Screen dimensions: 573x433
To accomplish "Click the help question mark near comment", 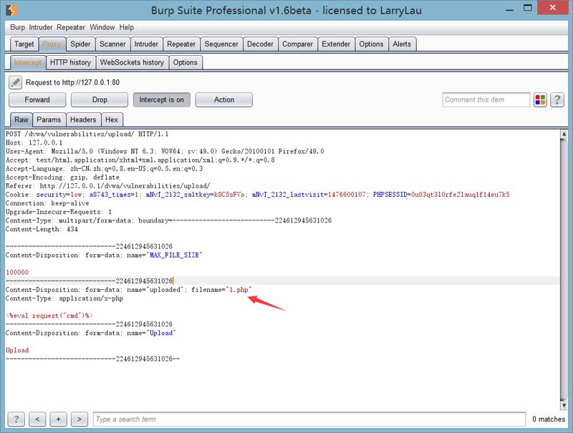I will tap(557, 100).
